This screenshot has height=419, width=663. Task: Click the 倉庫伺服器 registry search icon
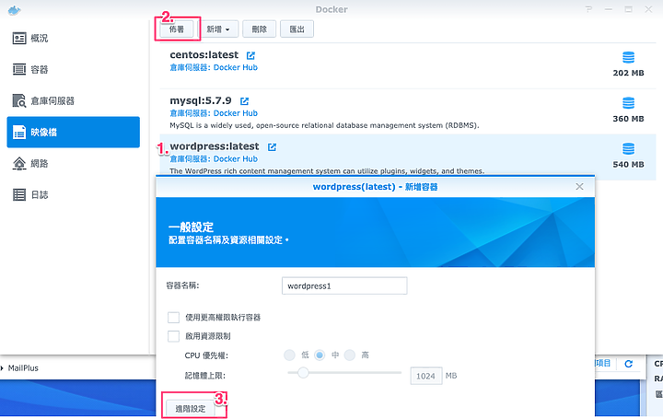(x=19, y=100)
